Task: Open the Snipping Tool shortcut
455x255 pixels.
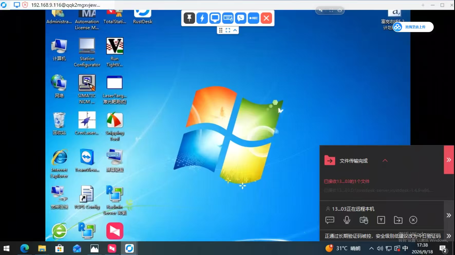Action: (115, 127)
